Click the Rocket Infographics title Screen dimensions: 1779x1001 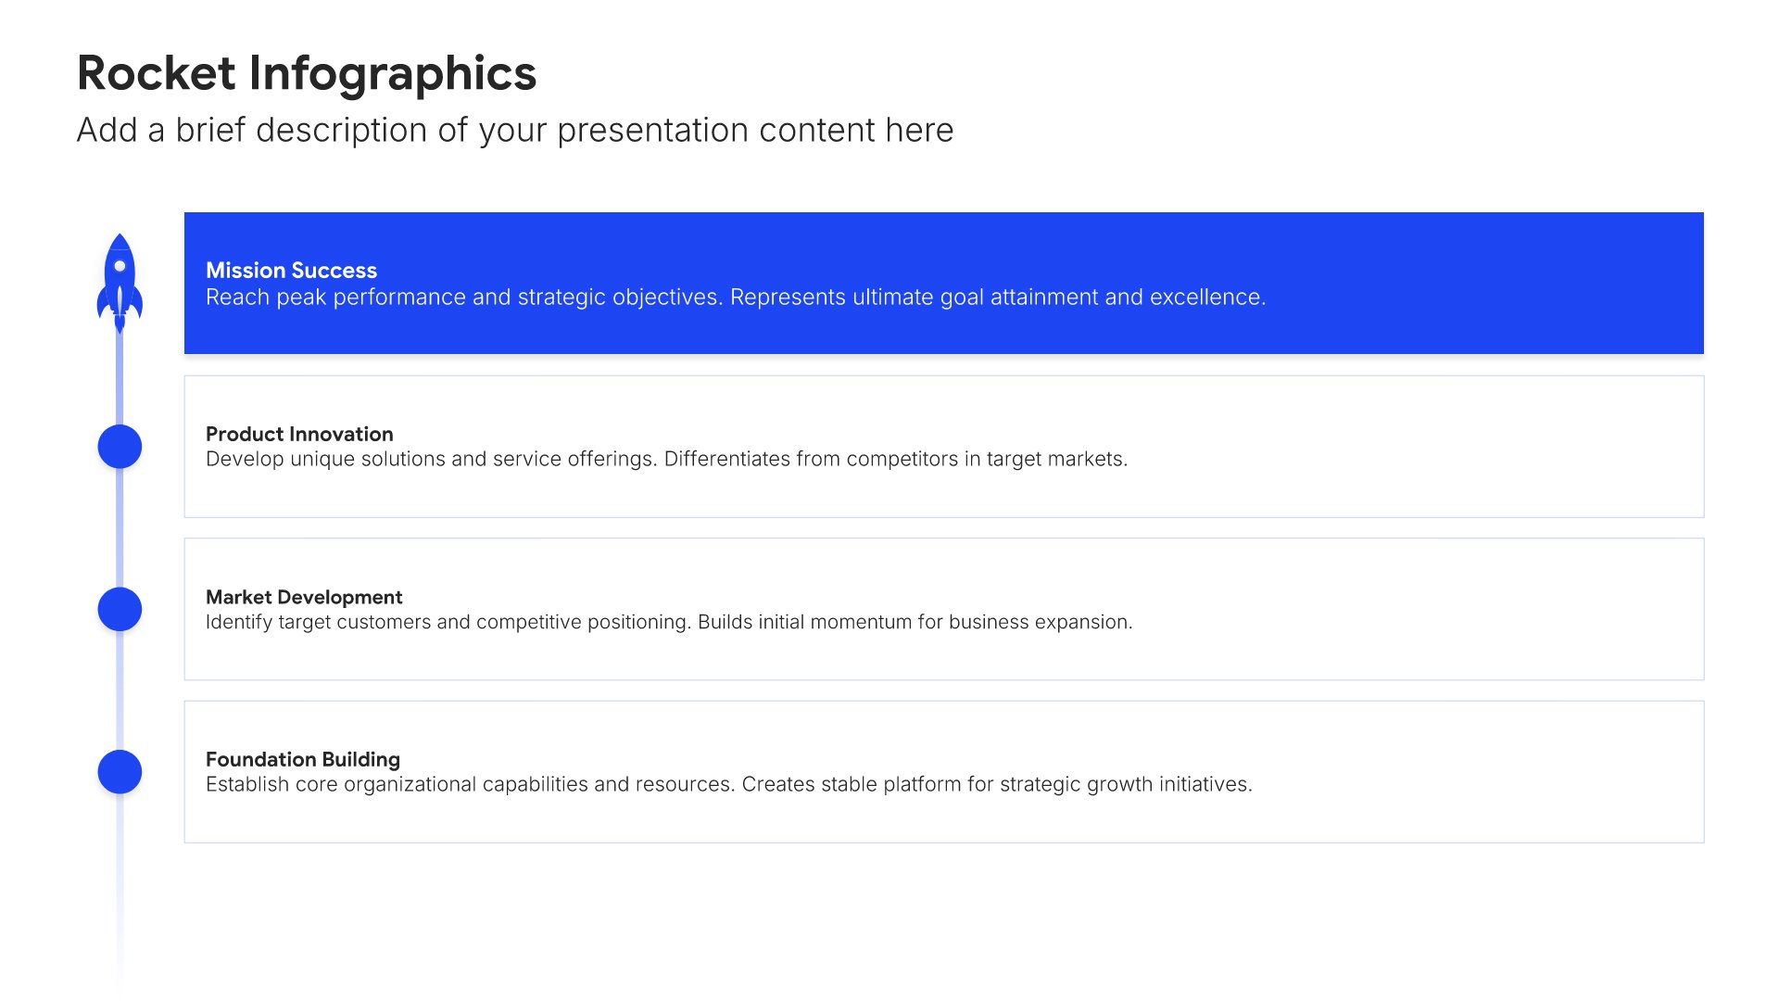click(x=307, y=73)
